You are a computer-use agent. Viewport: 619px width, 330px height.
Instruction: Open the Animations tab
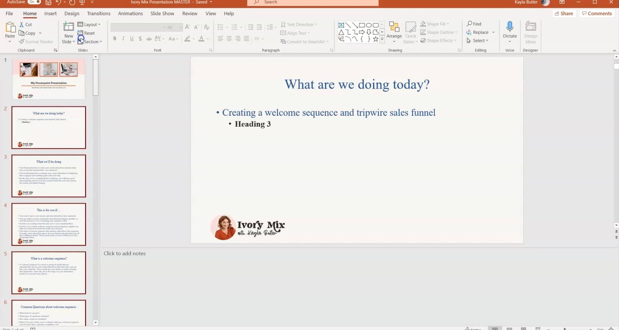(x=130, y=14)
